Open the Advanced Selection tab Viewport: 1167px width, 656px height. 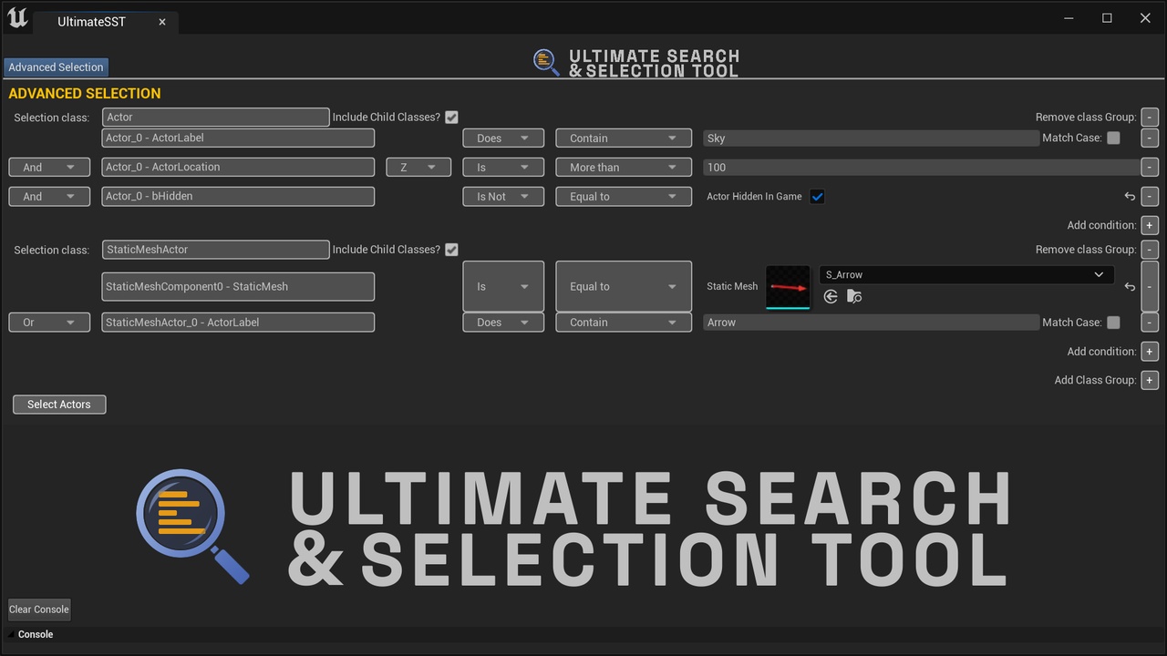pyautogui.click(x=56, y=67)
